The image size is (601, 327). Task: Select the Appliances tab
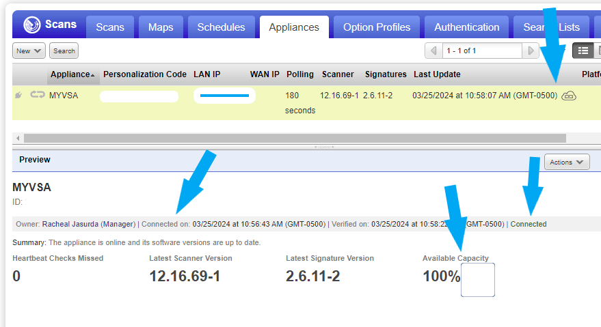294,27
